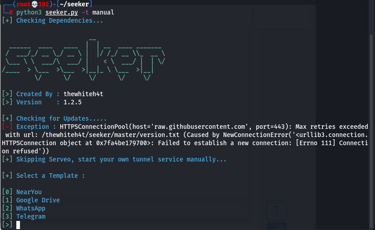Click the NearYou template option
This screenshot has height=230, width=375.
click(x=29, y=192)
